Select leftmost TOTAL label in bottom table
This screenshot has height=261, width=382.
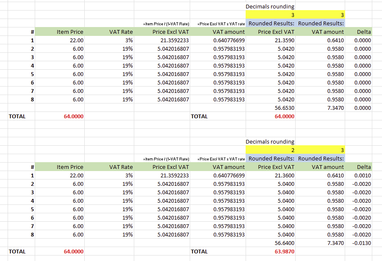click(17, 251)
